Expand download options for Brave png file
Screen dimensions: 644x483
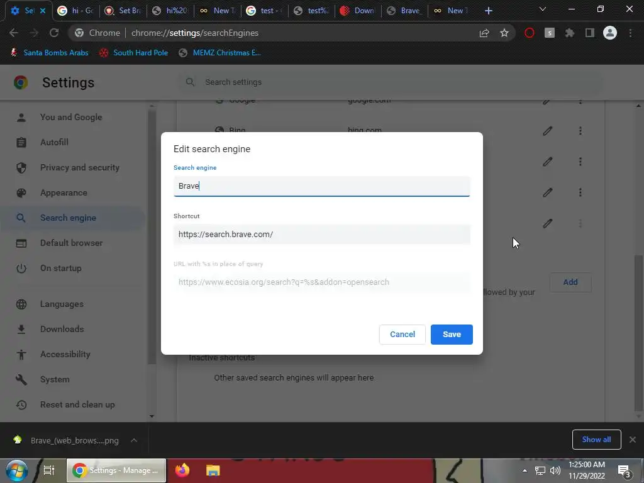tap(134, 440)
